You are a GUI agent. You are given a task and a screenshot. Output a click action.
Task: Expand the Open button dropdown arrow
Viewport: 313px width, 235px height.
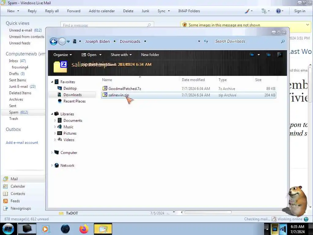pyautogui.click(x=100, y=55)
